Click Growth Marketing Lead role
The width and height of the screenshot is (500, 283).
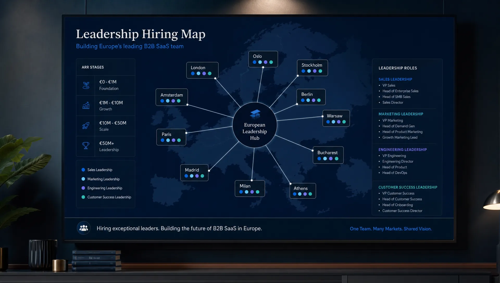(400, 137)
